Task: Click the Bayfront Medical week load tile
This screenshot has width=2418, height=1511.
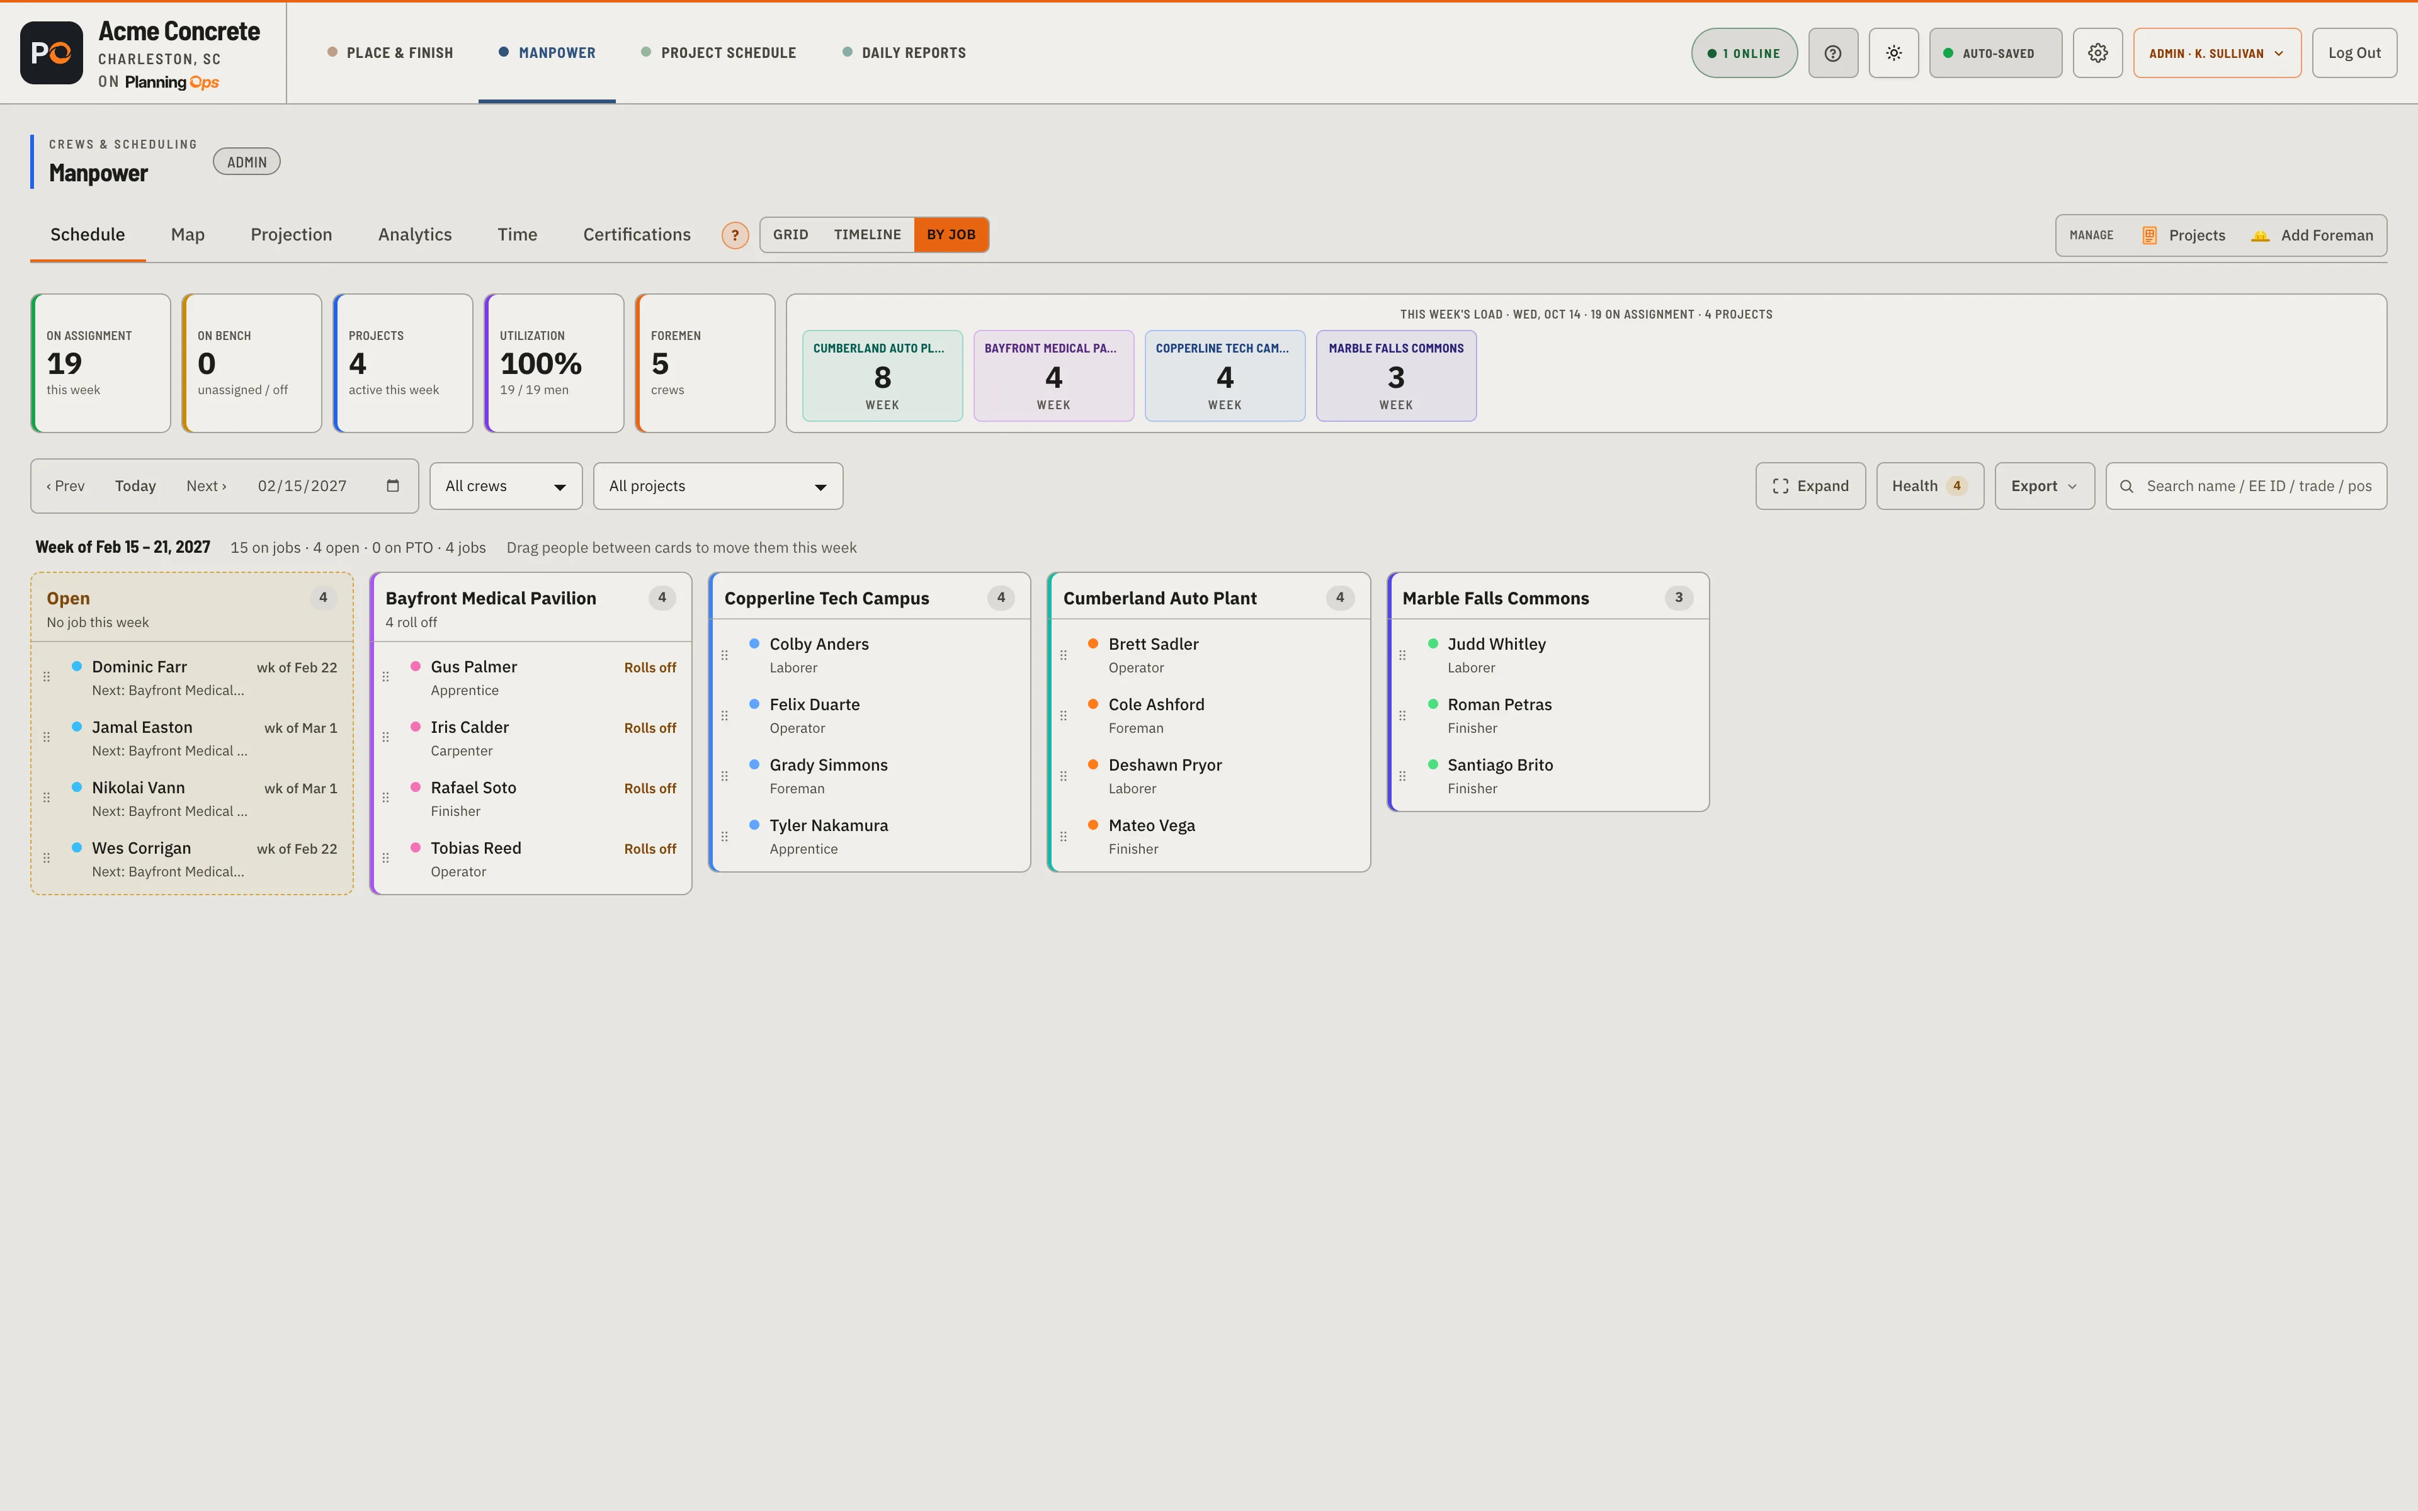Action: (1053, 376)
